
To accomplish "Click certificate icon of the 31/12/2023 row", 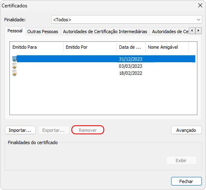I will click(x=14, y=59).
